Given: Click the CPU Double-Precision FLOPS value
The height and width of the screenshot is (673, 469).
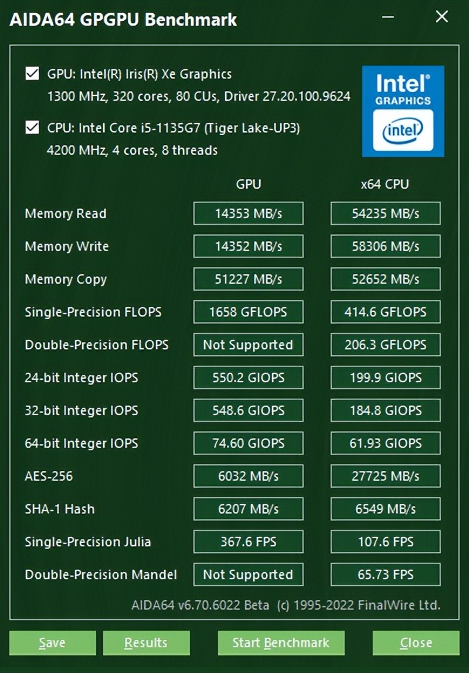Looking at the screenshot, I should pyautogui.click(x=385, y=345).
